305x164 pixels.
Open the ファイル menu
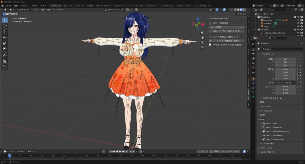coord(8,6)
